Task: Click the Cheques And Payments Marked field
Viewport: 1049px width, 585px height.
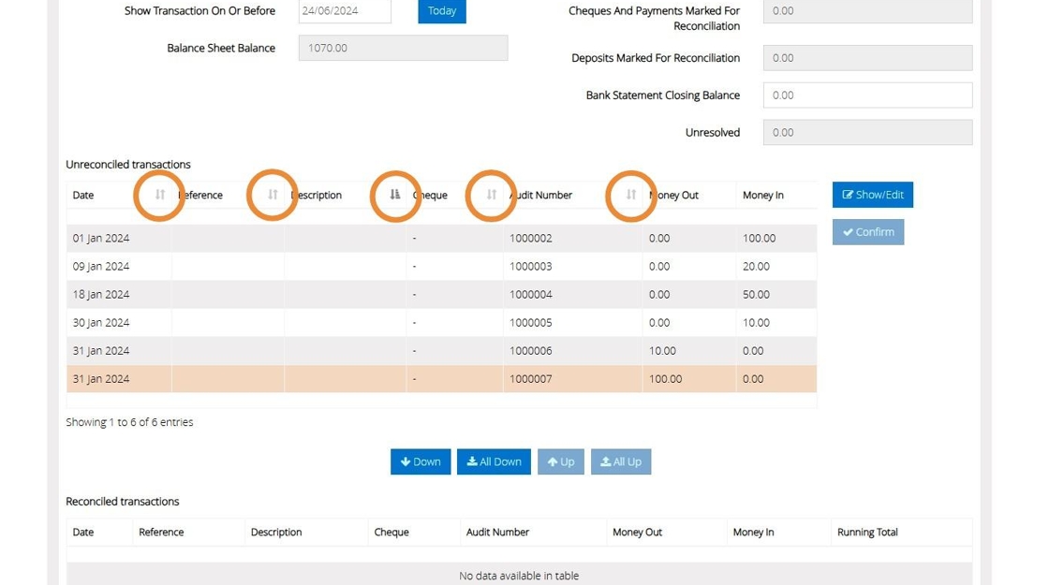Action: pyautogui.click(x=867, y=11)
